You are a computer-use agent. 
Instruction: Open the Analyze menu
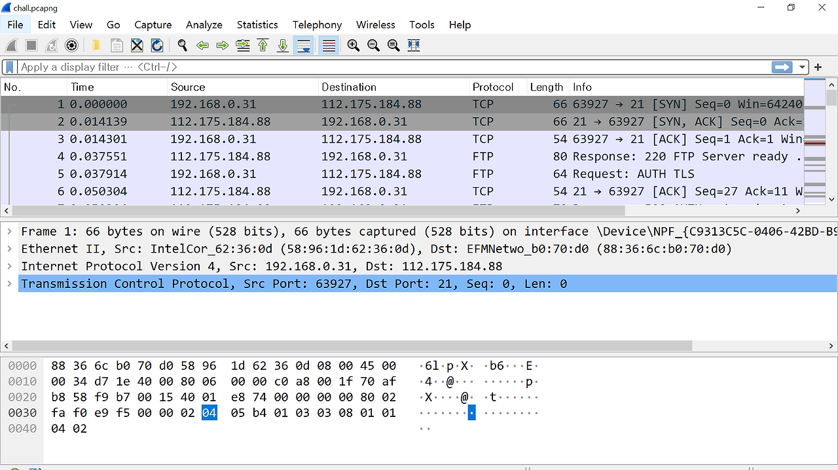tap(204, 24)
